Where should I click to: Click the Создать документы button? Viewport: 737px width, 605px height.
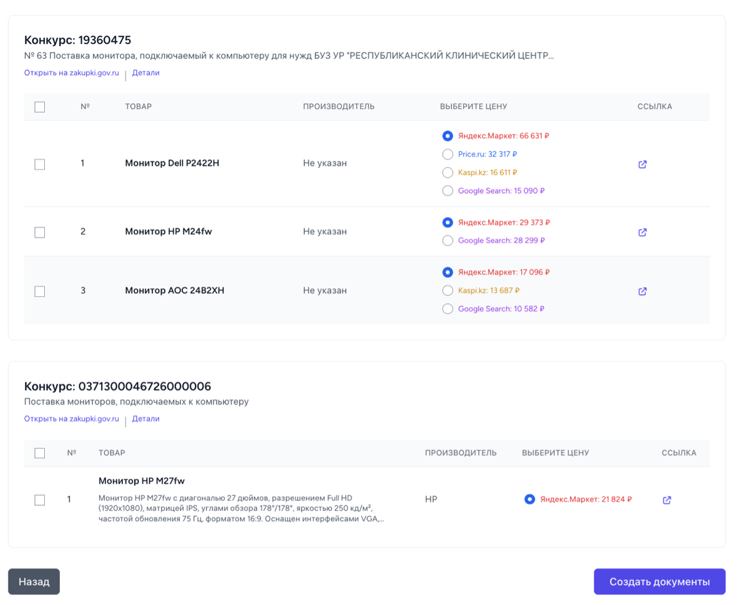pos(659,582)
